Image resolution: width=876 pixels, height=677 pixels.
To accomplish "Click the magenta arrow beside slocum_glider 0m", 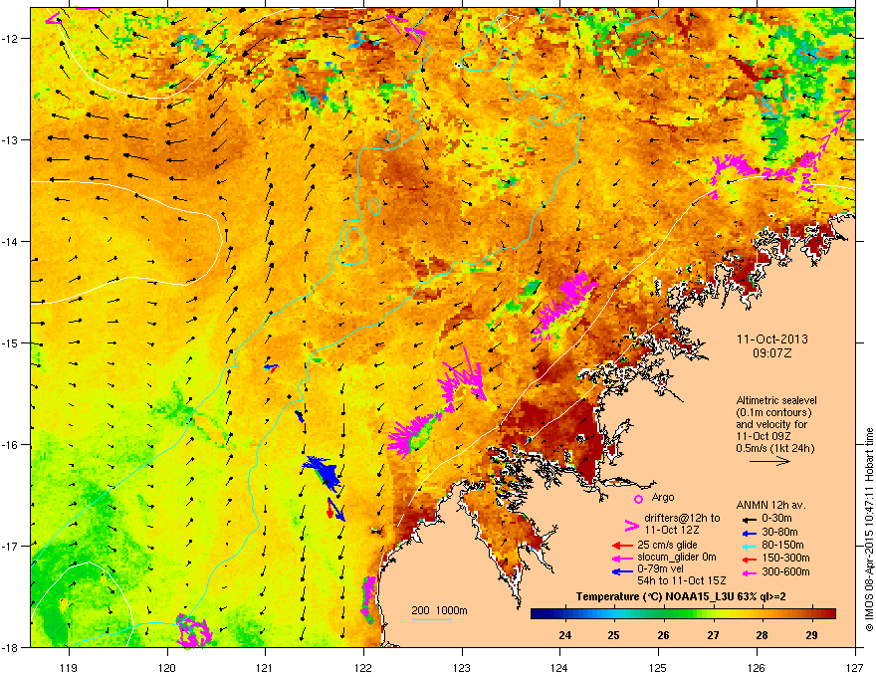I will [x=622, y=558].
